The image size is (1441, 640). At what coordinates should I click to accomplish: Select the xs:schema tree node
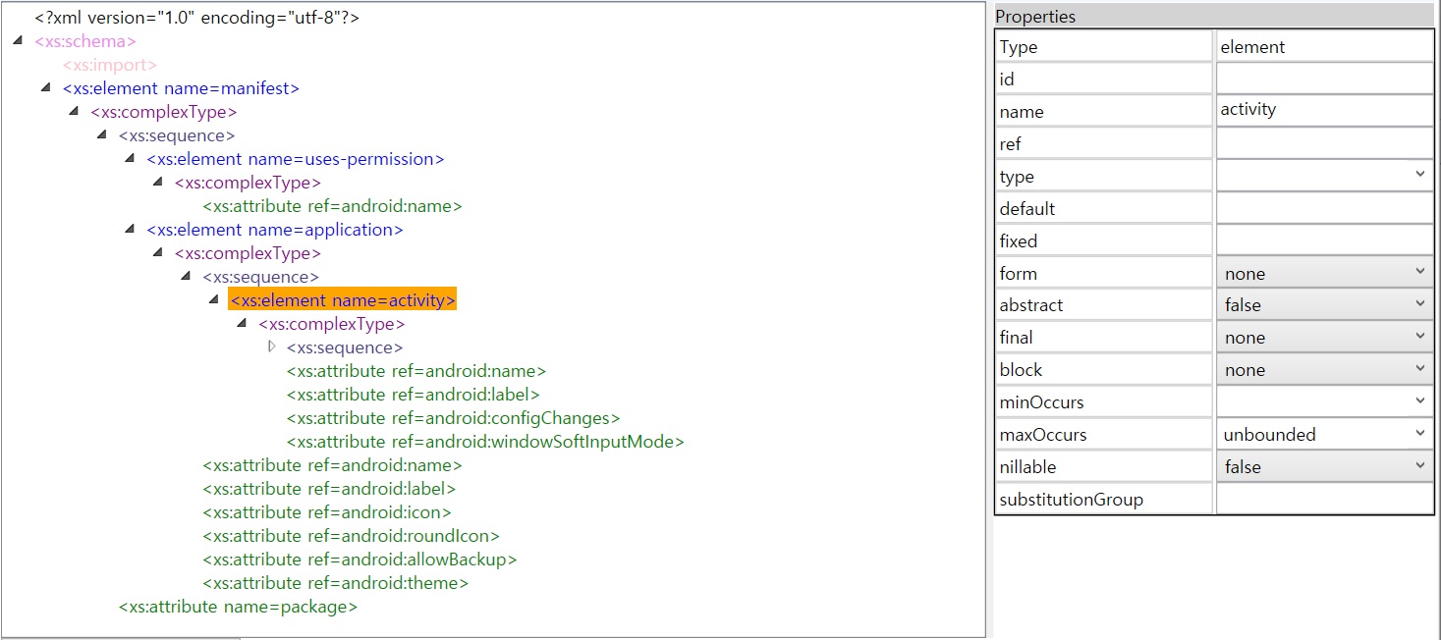pyautogui.click(x=85, y=41)
